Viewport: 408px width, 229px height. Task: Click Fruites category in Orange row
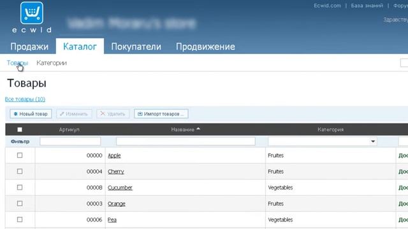click(276, 204)
